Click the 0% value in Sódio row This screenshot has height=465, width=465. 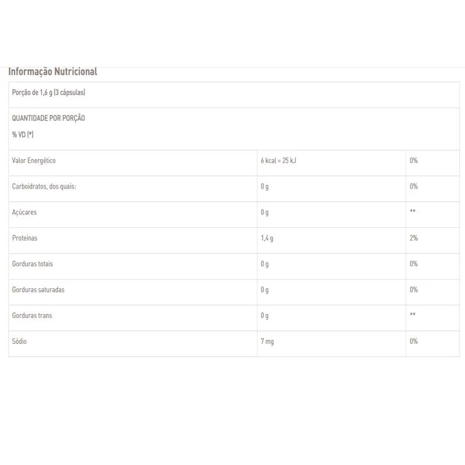pyautogui.click(x=414, y=341)
